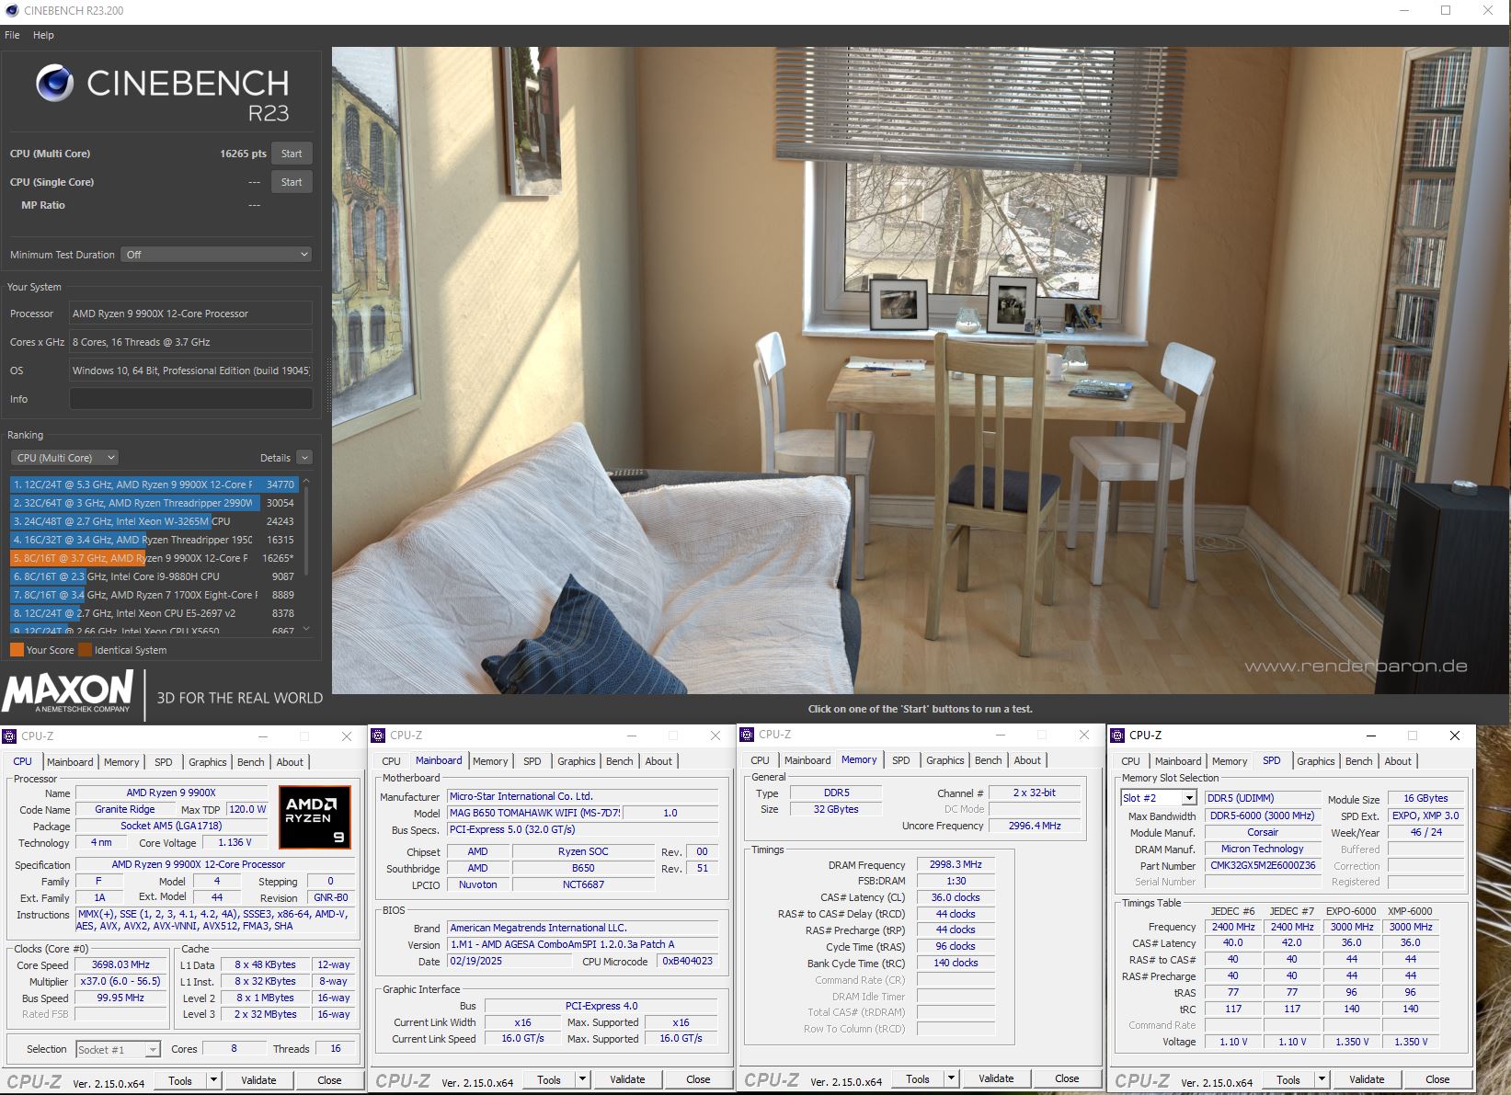Open Tools dropdown arrow in Memory CPU-Z window
Viewport: 1511px width, 1095px height.
951,1078
